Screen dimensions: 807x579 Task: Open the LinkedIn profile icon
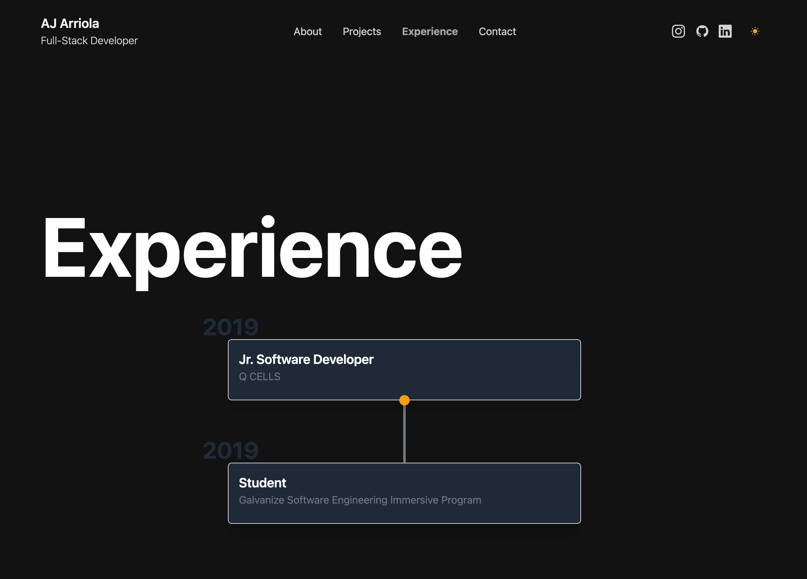tap(725, 31)
